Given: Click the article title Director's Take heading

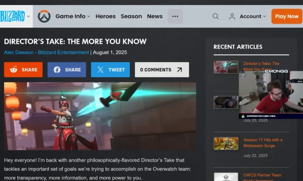Looking at the screenshot, I should pos(75,41).
